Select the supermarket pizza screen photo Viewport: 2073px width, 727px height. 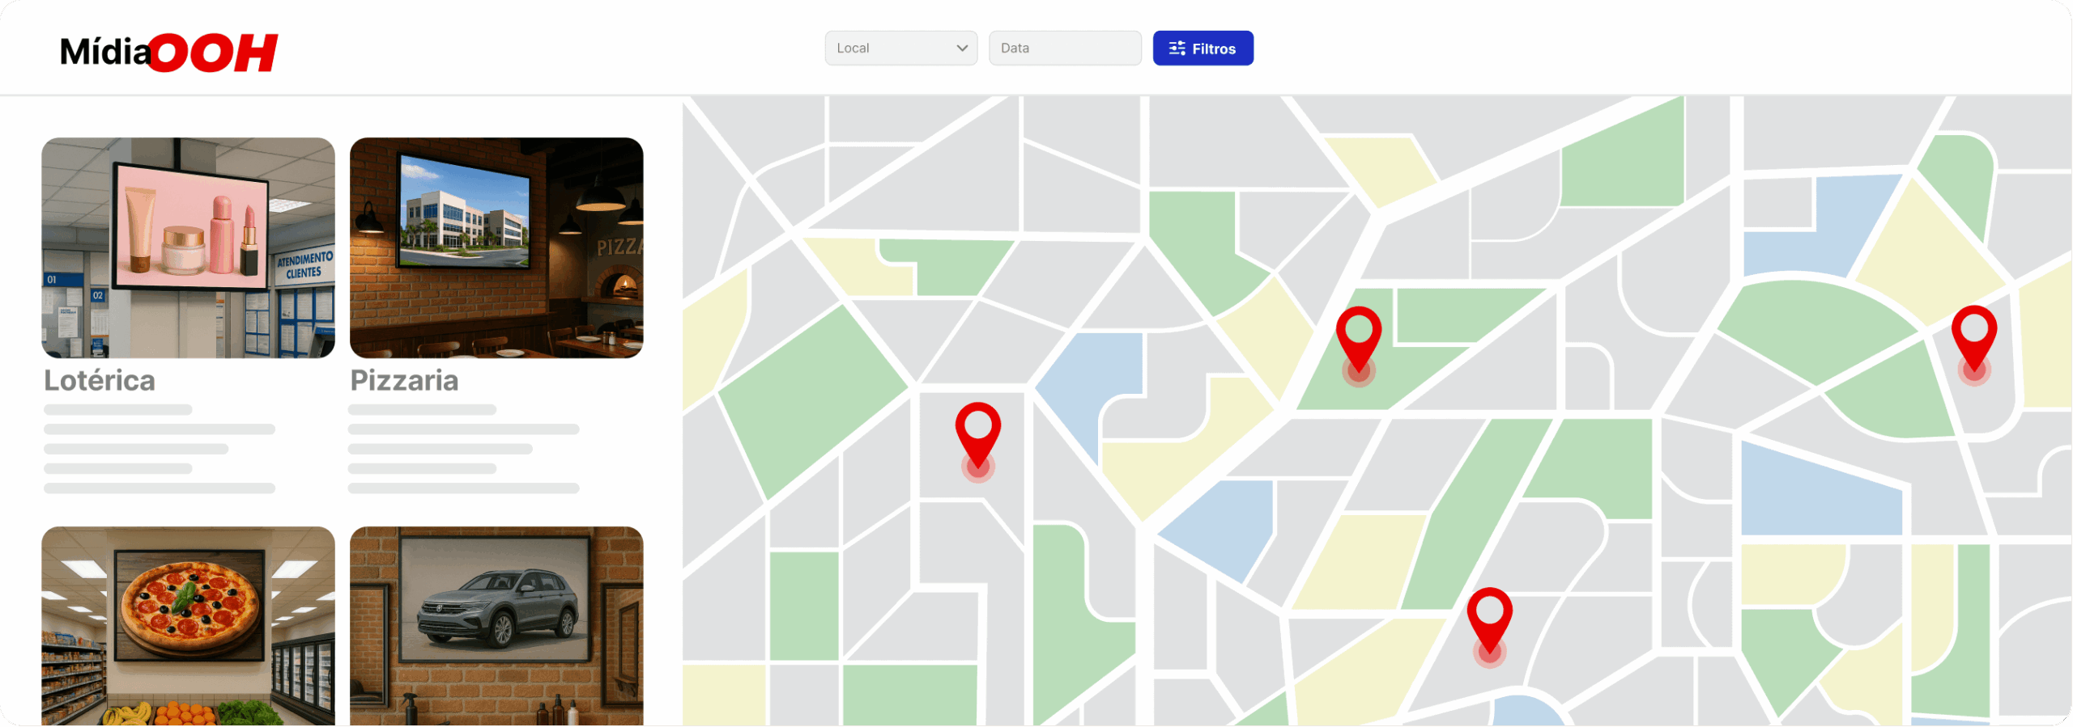coord(188,625)
